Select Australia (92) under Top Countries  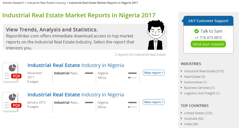click(194, 118)
